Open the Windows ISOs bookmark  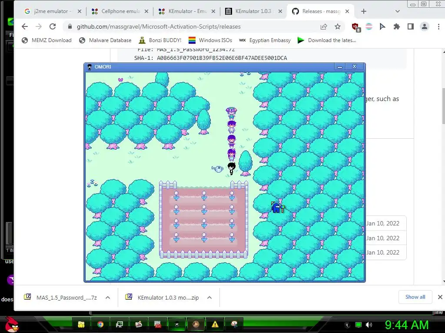tap(210, 40)
